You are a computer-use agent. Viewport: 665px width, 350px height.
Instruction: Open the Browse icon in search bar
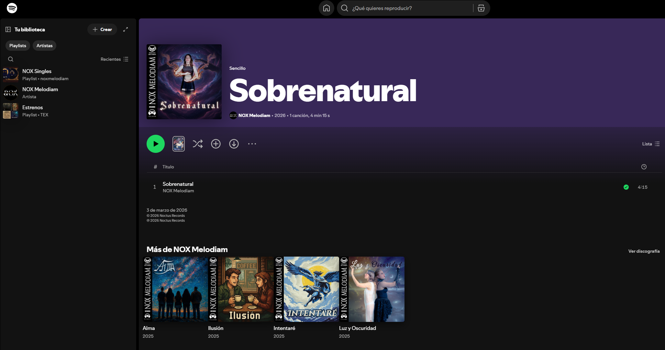[x=481, y=8]
